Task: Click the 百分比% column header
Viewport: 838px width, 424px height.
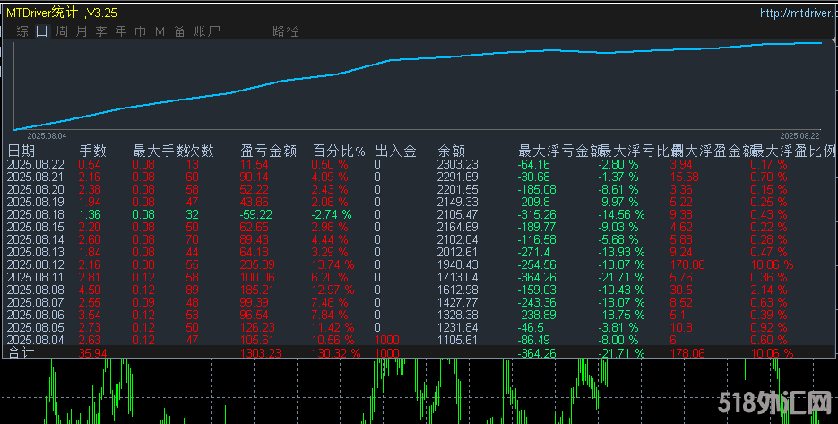Action: click(339, 151)
